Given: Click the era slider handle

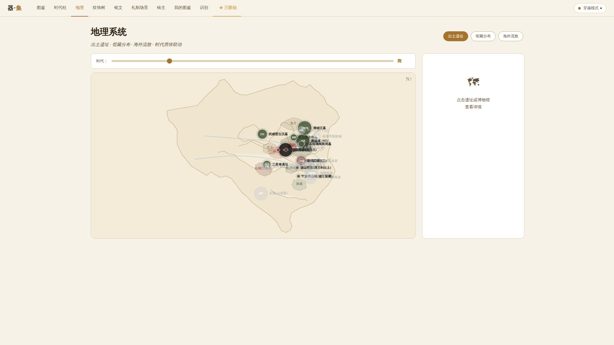Looking at the screenshot, I should tap(169, 61).
